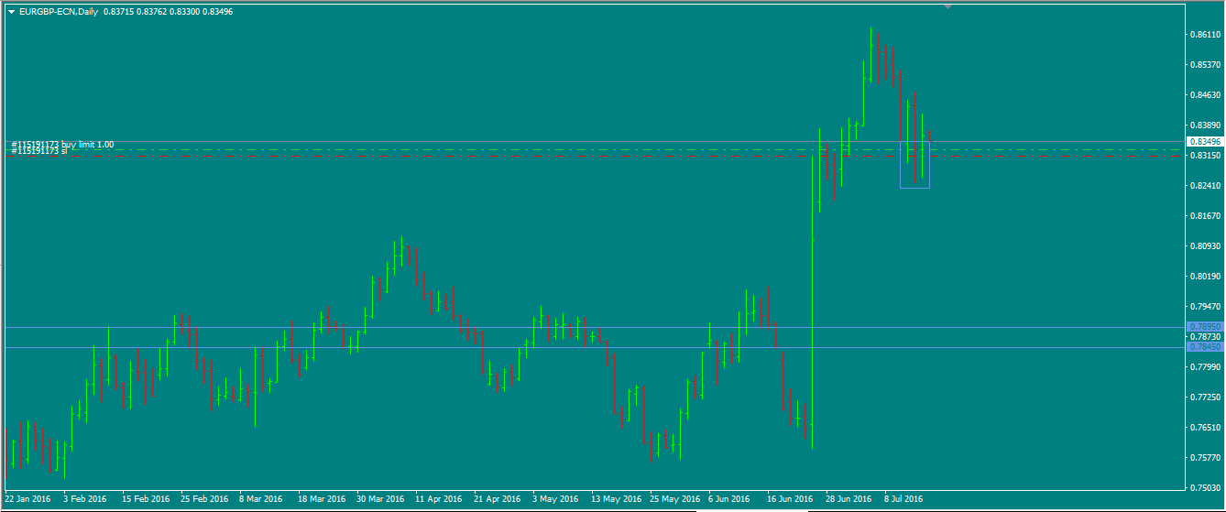Screen dimensions: 1226x512
Task: Click the 0.85370 price axis label
Action: click(x=1205, y=65)
